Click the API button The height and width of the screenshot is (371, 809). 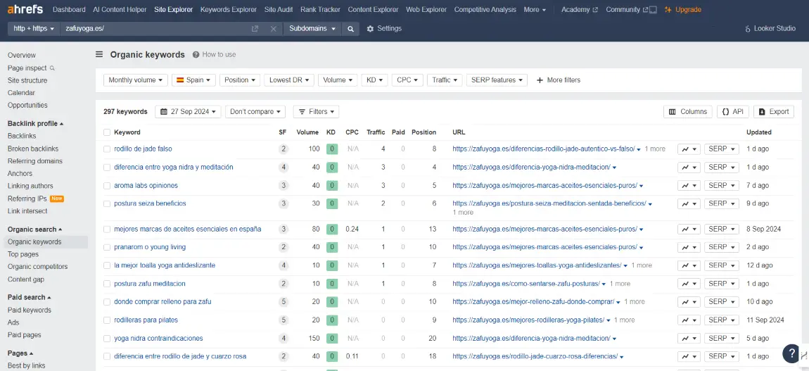pyautogui.click(x=732, y=111)
